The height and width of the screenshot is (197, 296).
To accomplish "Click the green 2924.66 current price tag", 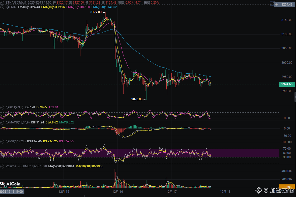I will [x=287, y=84].
